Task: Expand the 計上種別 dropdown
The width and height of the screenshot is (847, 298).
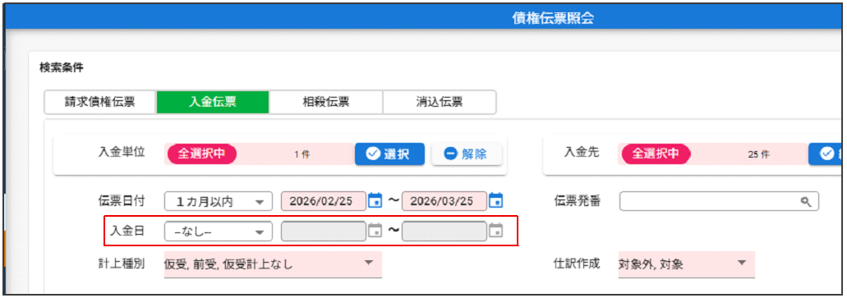Action: 273,264
